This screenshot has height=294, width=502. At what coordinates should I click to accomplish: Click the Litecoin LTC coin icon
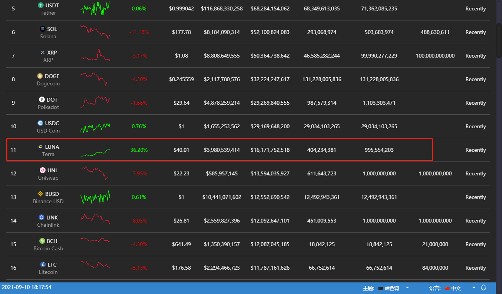(43, 265)
